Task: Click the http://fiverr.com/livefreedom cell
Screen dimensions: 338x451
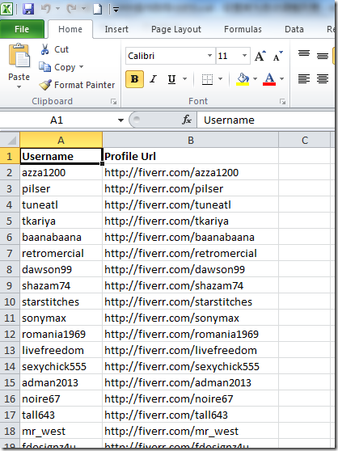Action: (x=191, y=350)
